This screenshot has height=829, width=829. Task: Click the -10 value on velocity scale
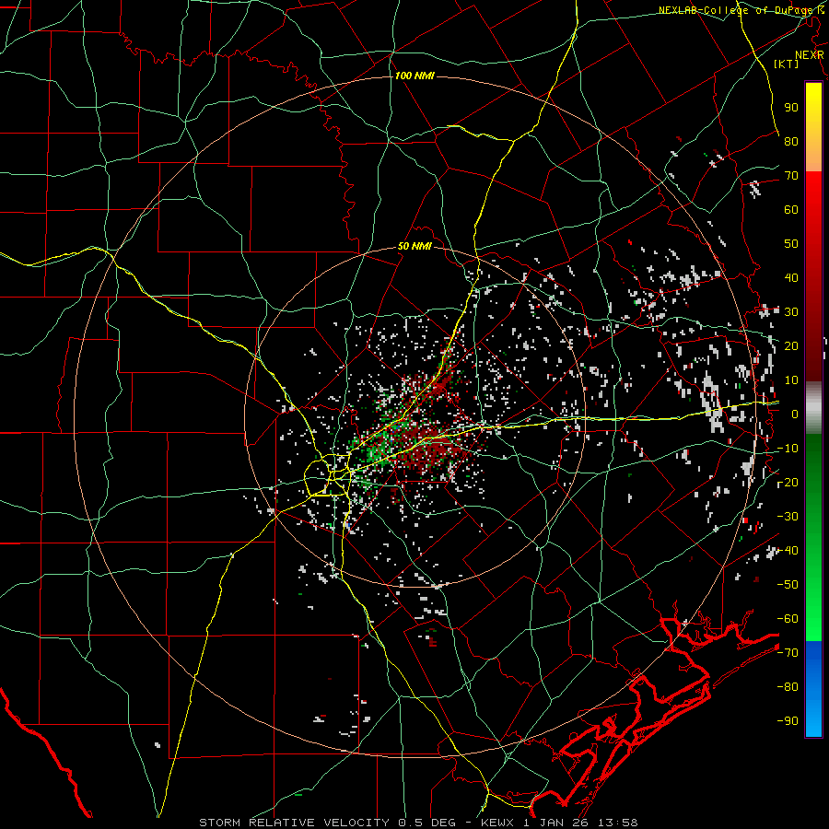(788, 449)
